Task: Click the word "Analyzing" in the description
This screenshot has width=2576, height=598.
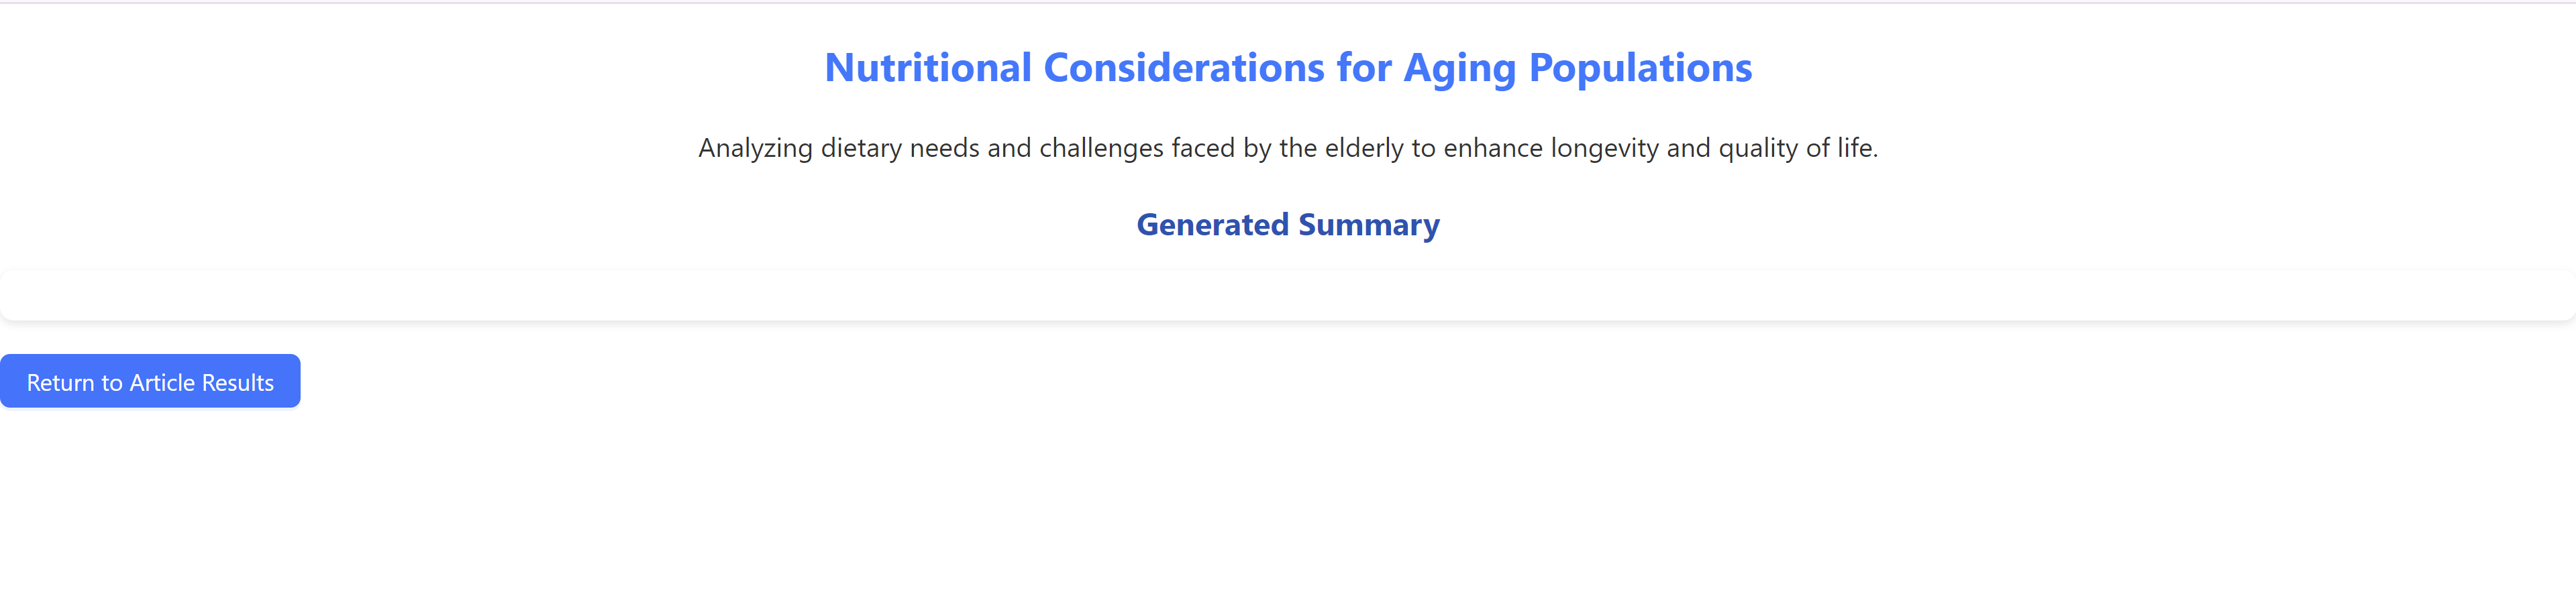Action: coord(755,147)
